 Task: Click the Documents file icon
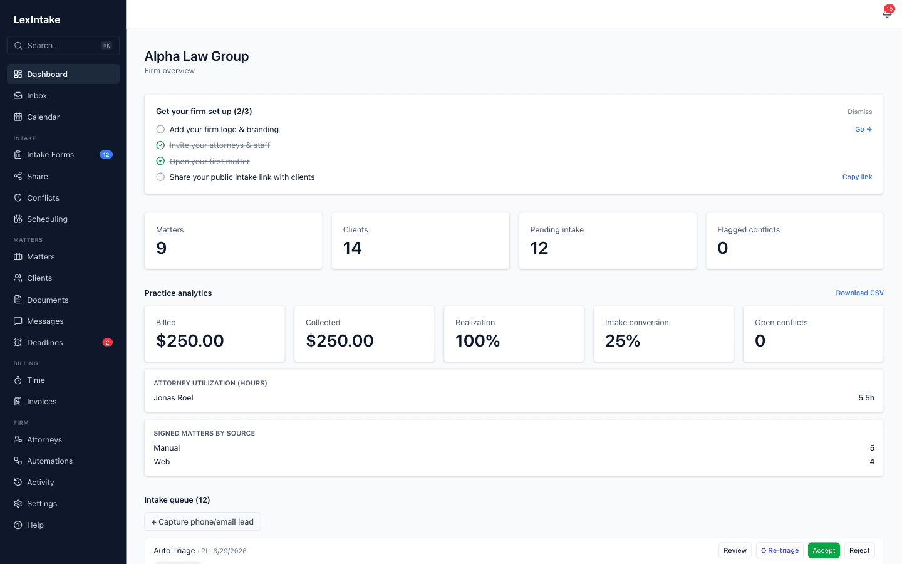pyautogui.click(x=18, y=300)
